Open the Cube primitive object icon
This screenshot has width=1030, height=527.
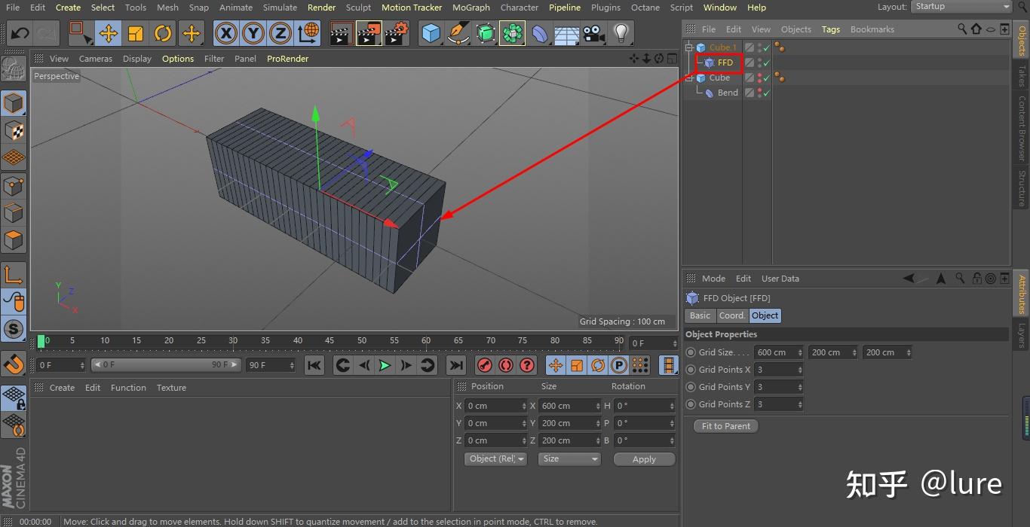coord(431,33)
